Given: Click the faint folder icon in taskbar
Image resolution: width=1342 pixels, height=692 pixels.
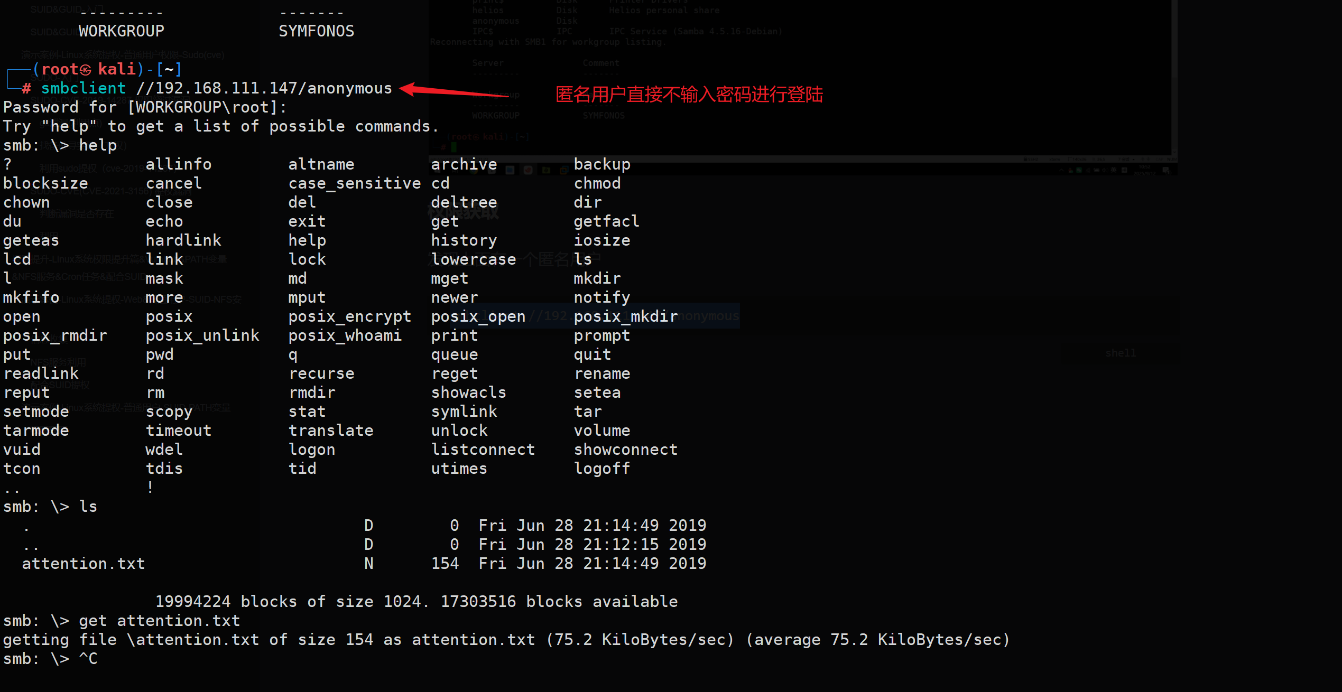Looking at the screenshot, I should click(x=546, y=170).
